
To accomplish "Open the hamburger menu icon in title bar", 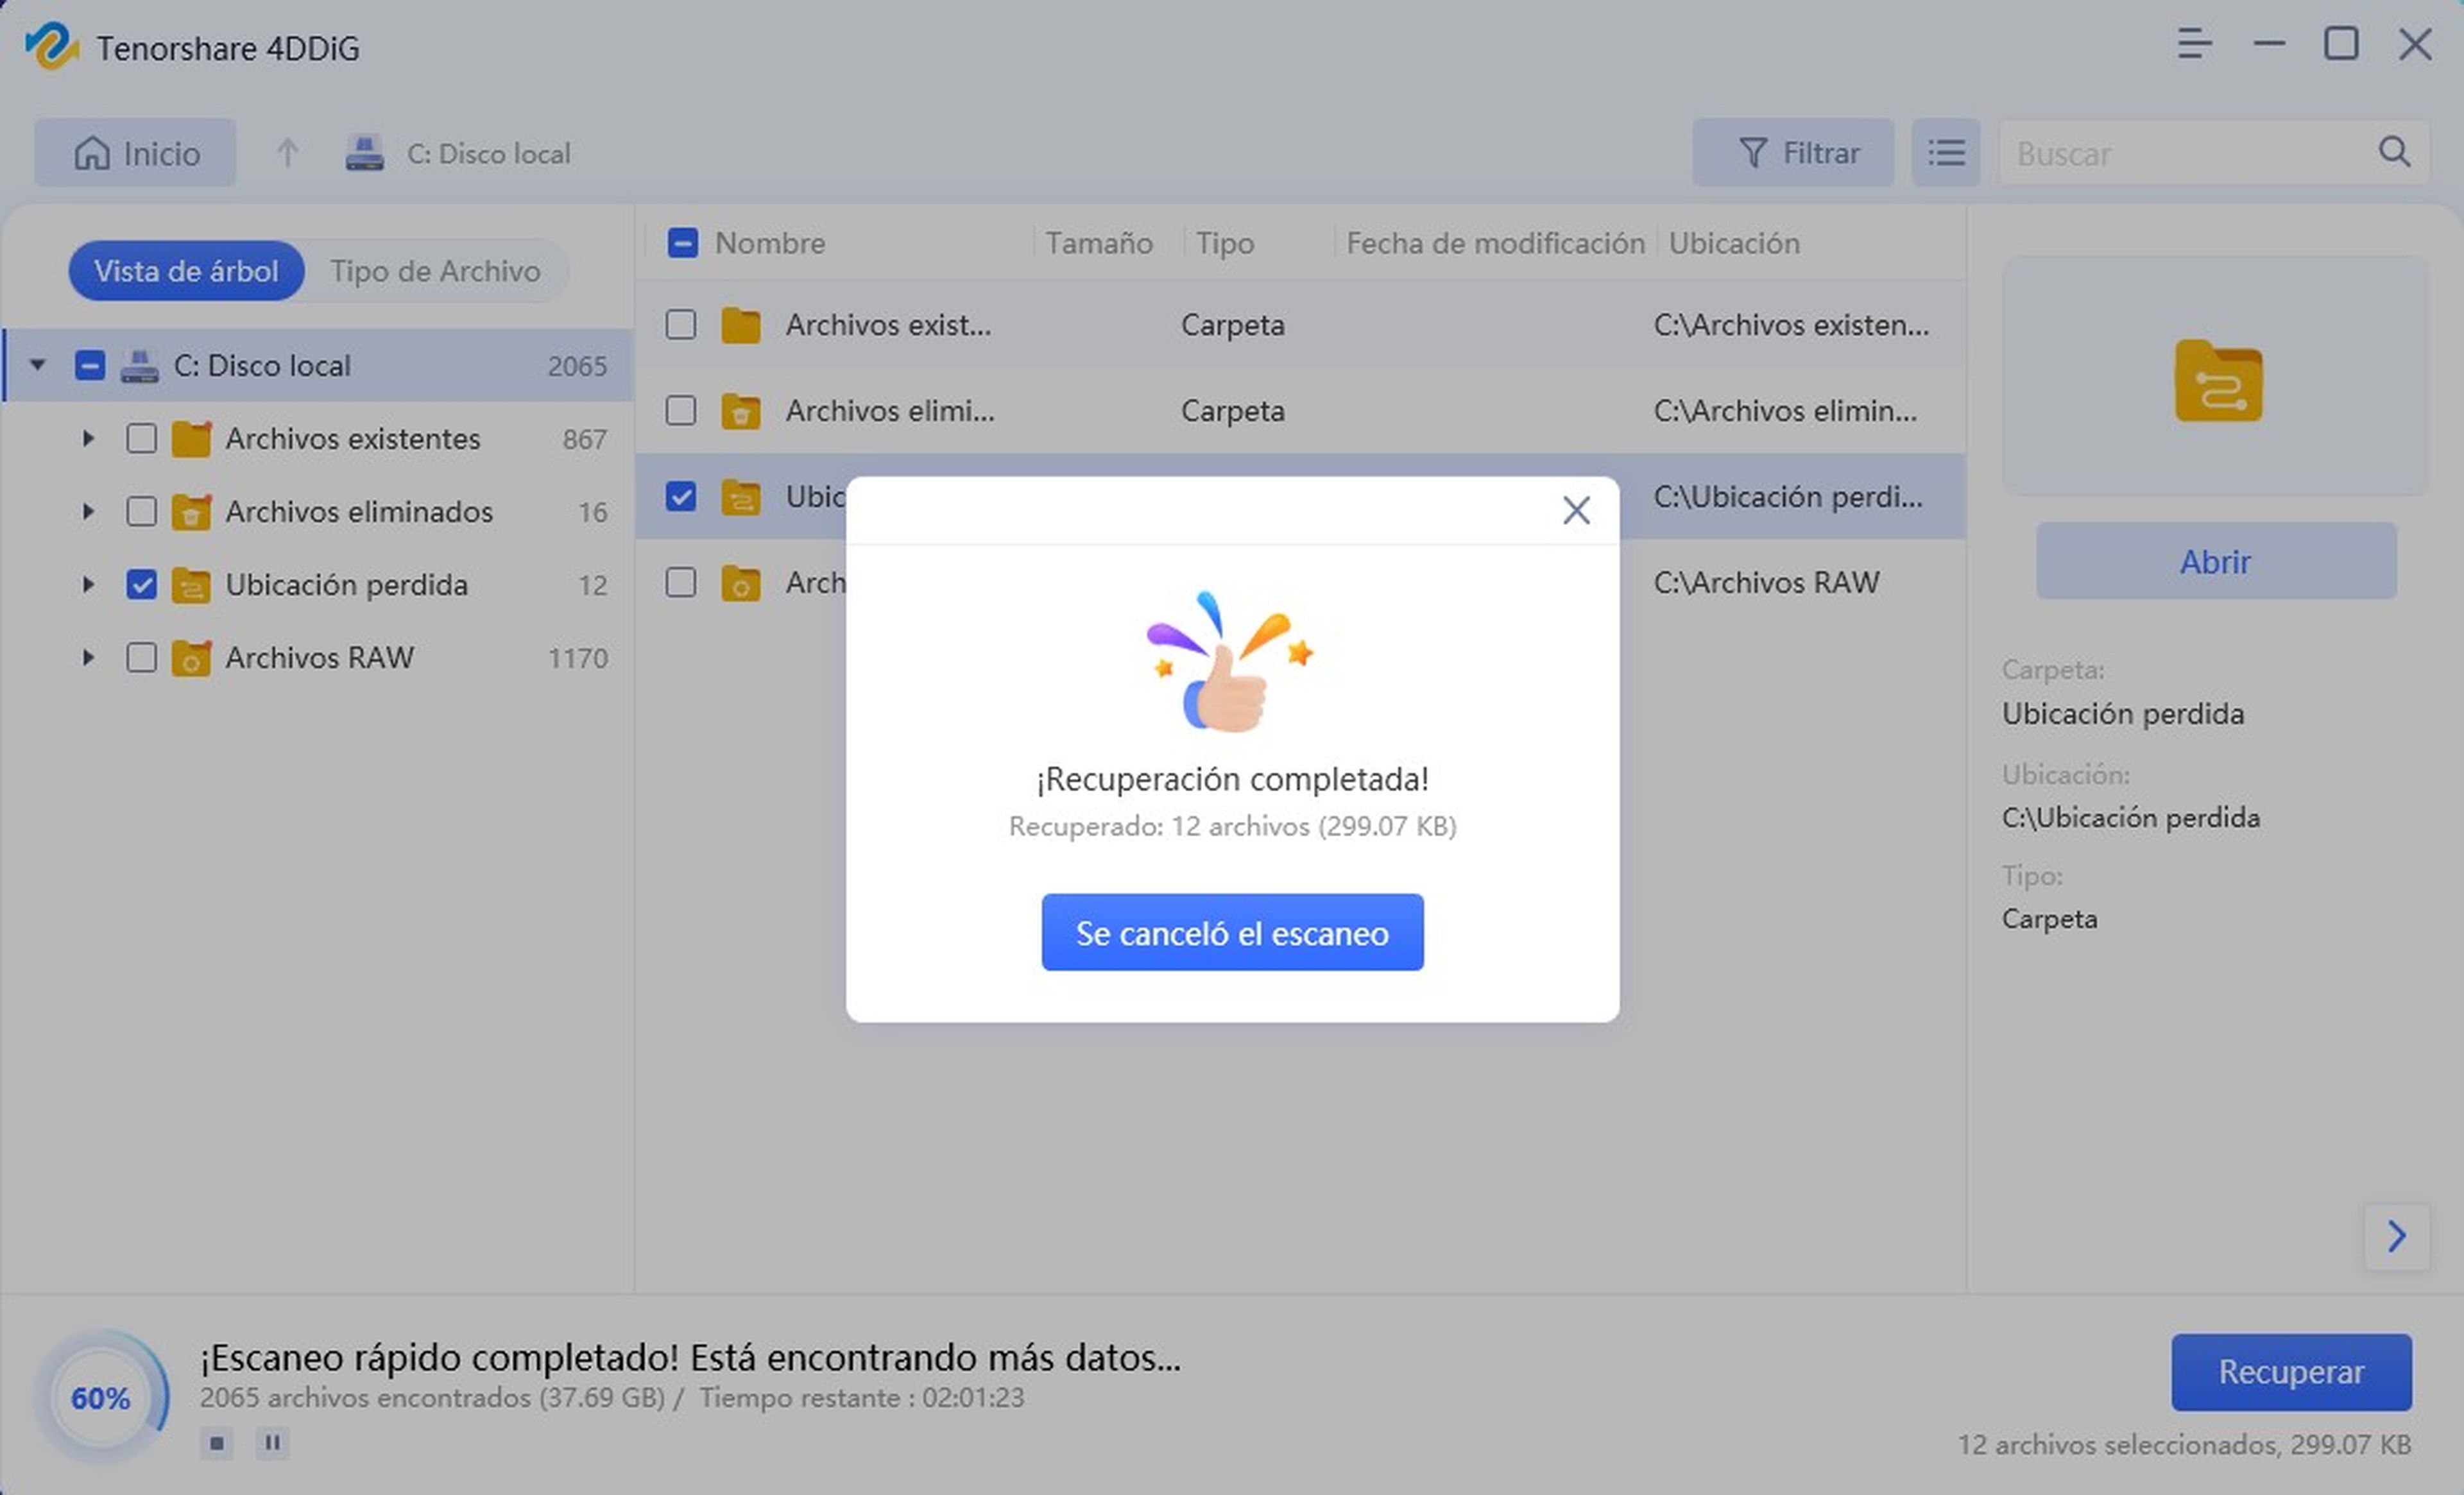I will (2194, 44).
